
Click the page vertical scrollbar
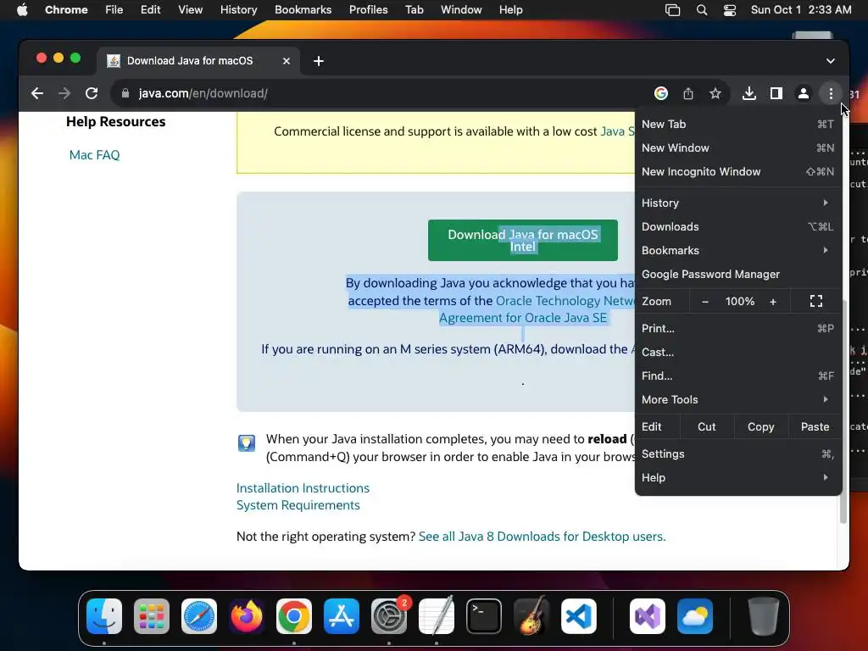click(x=843, y=412)
